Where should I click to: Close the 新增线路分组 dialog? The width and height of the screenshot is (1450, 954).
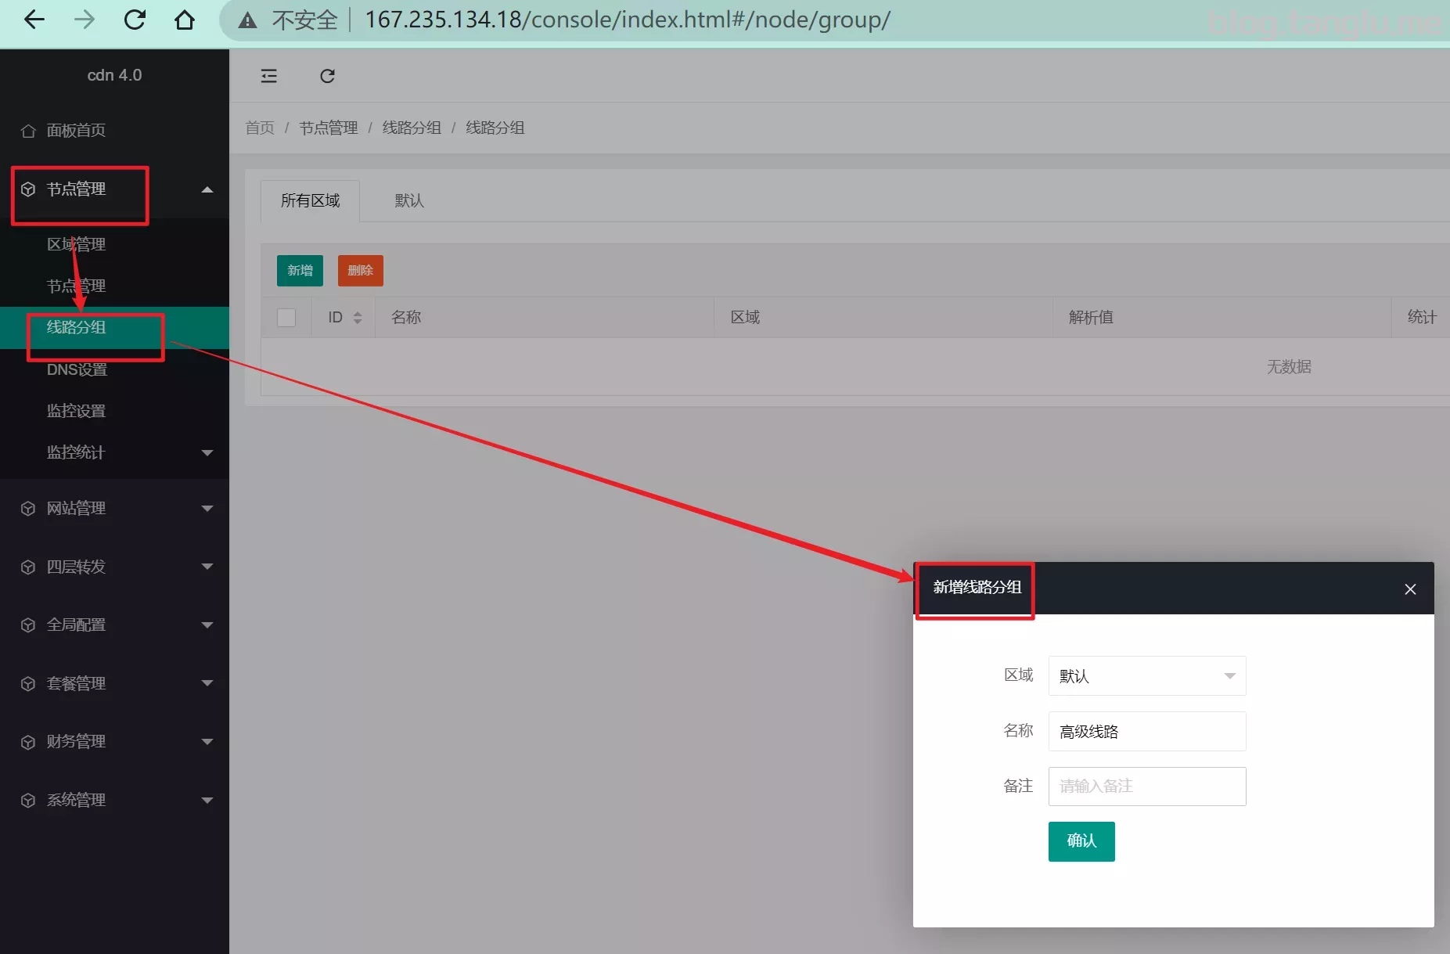point(1410,589)
